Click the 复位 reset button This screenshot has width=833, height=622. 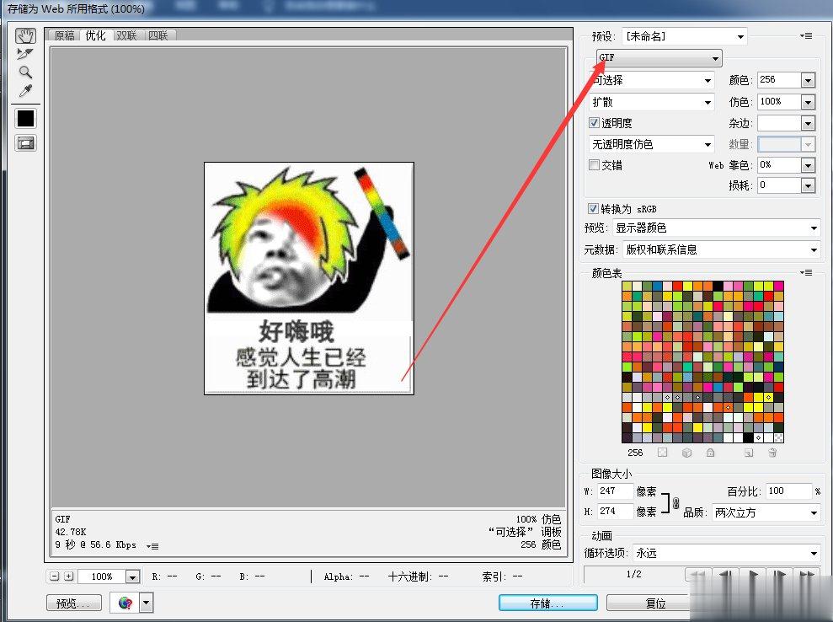tap(655, 603)
